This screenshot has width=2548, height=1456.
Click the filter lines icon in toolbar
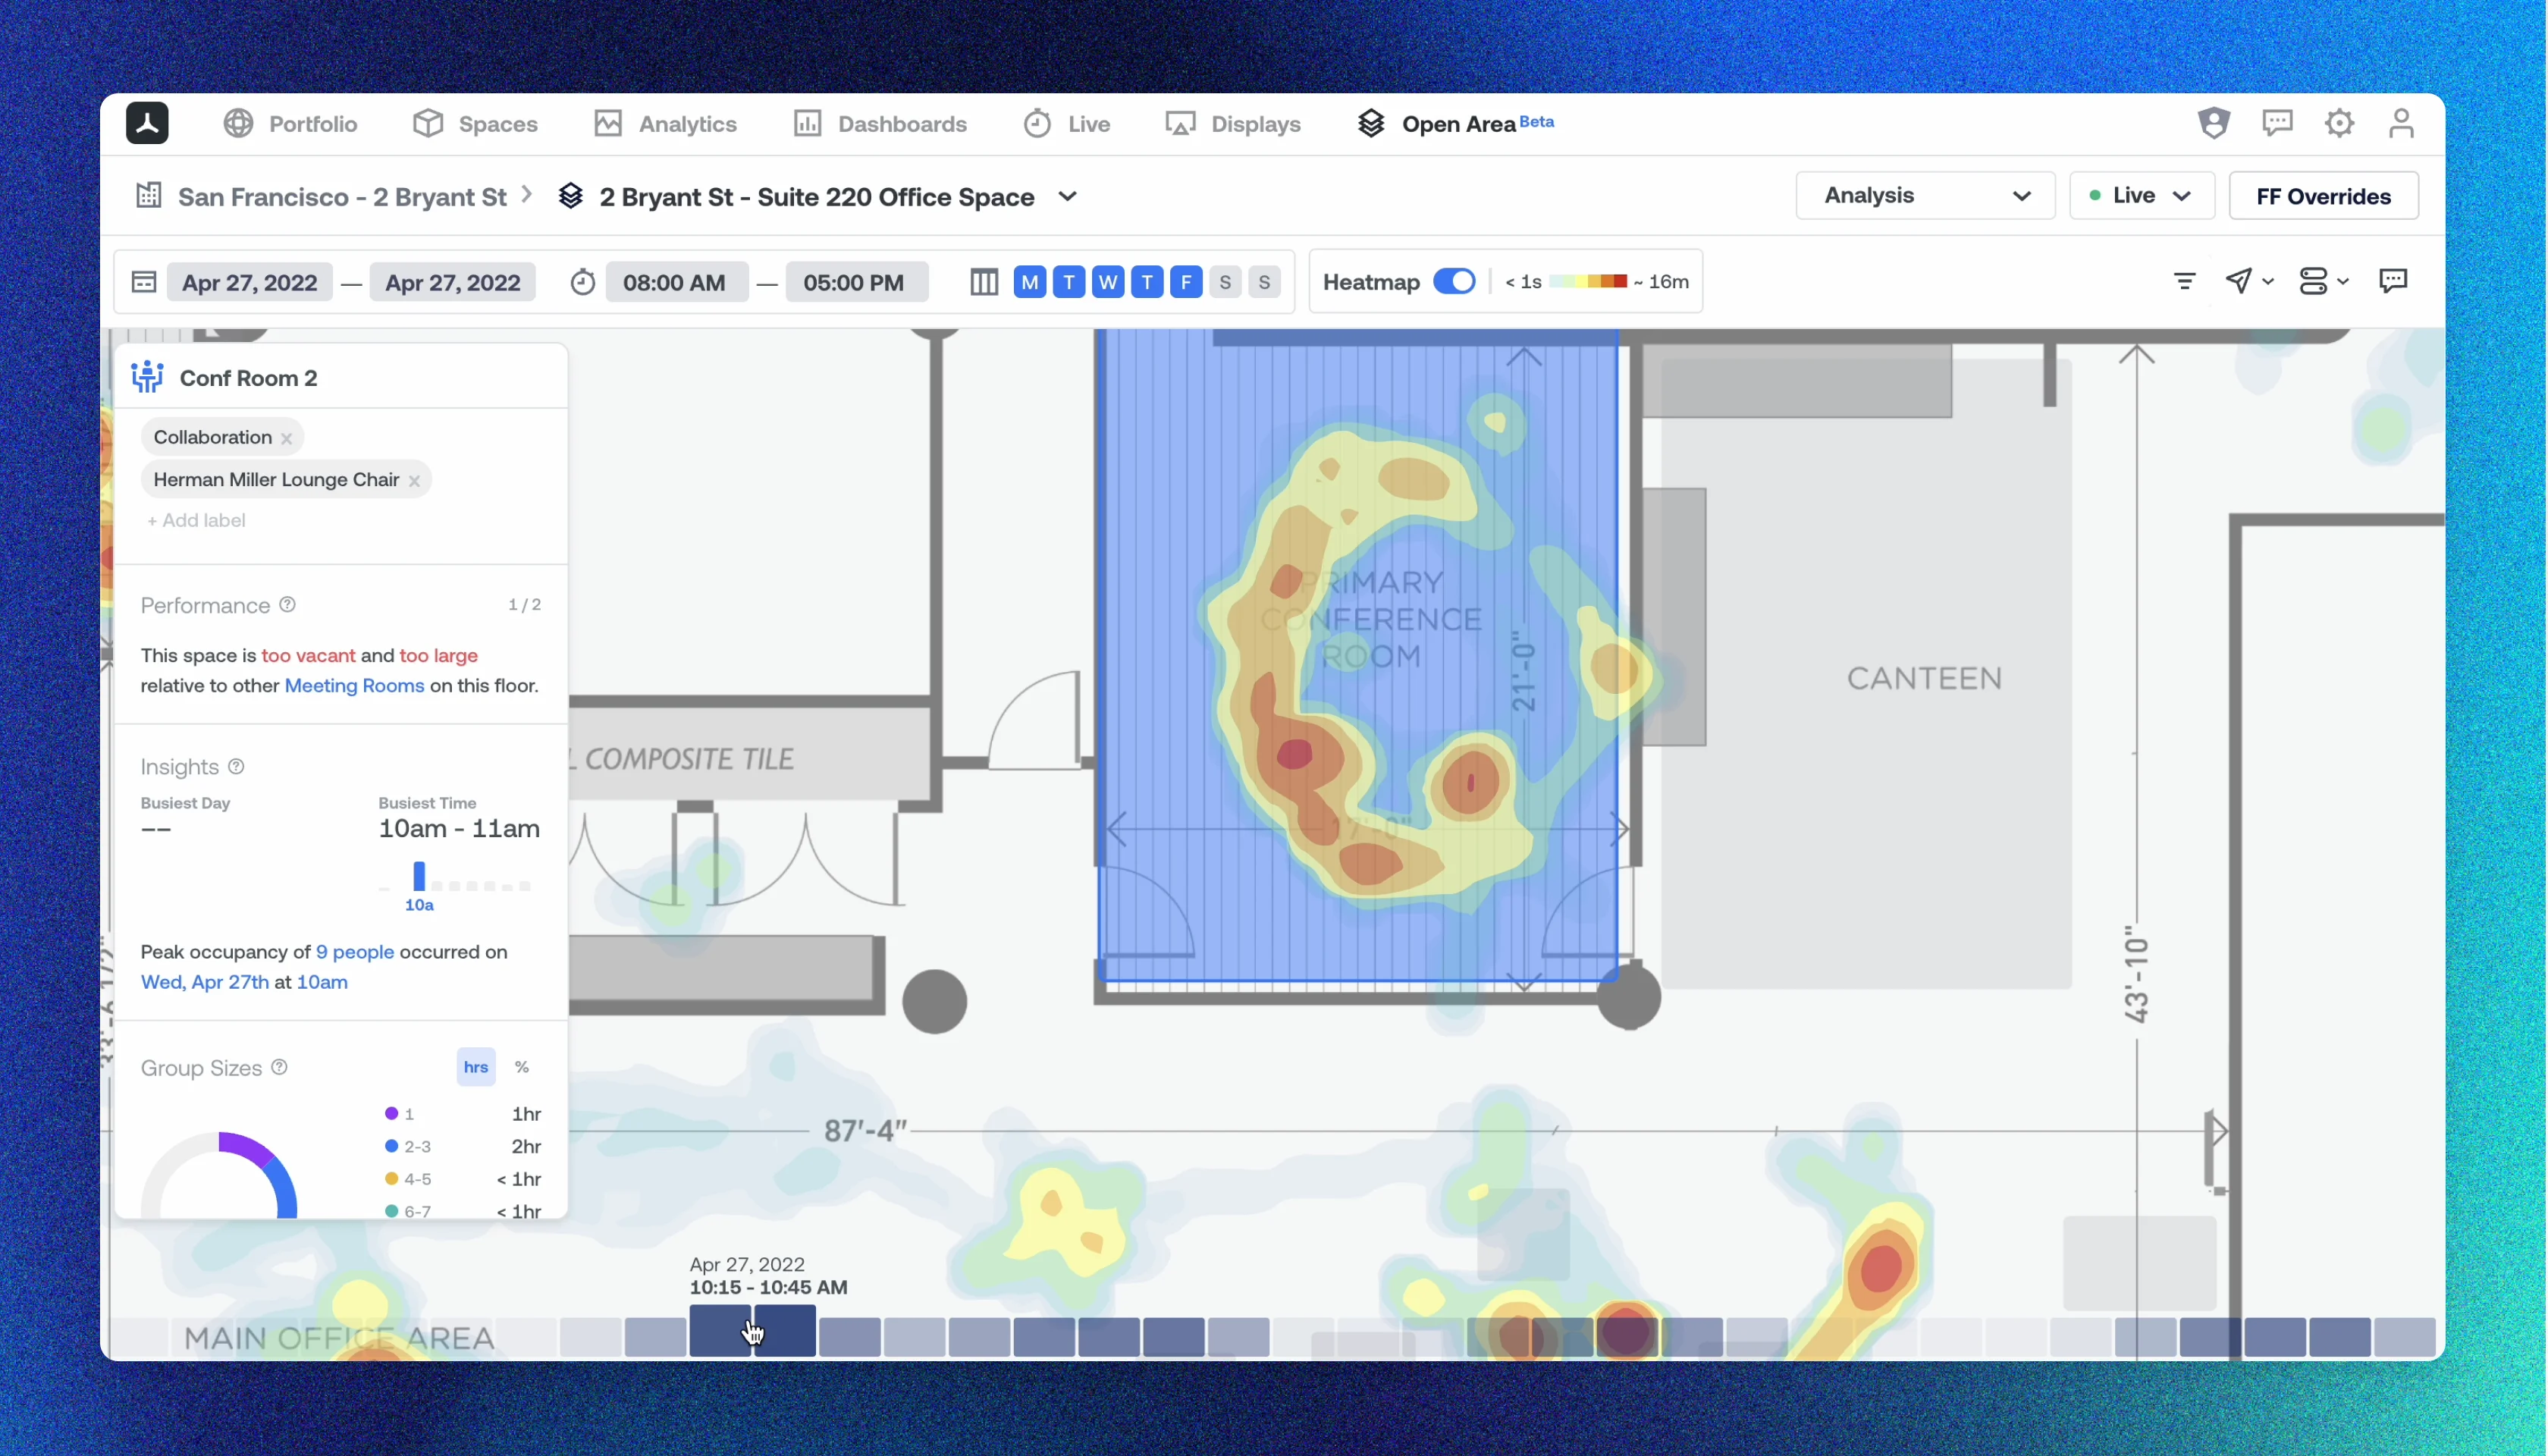[2185, 282]
